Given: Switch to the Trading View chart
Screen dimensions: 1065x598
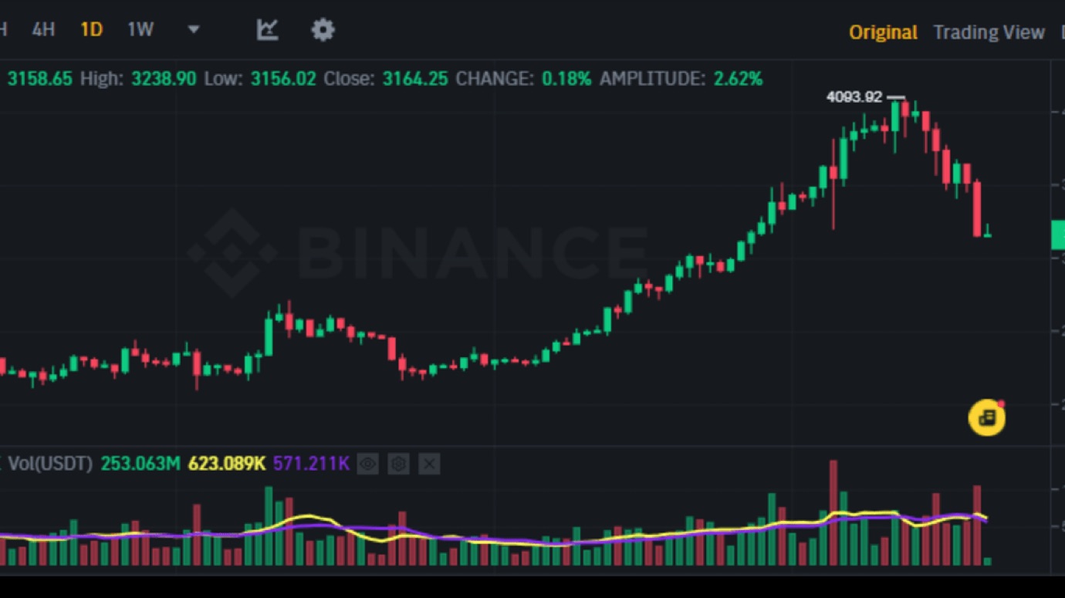Looking at the screenshot, I should 989,32.
